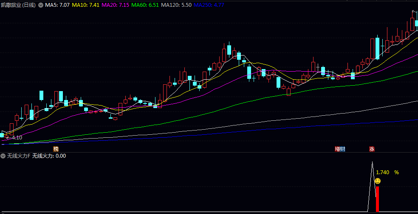Click the 涨 event marker icon
Image resolution: width=418 pixels, height=214 pixels.
point(372,149)
